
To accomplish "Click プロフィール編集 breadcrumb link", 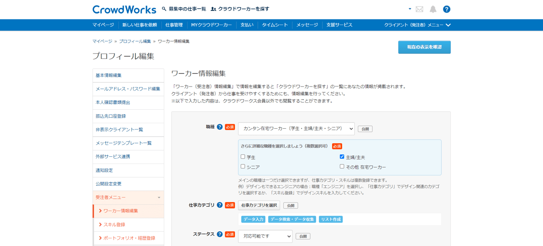I will 135,41.
